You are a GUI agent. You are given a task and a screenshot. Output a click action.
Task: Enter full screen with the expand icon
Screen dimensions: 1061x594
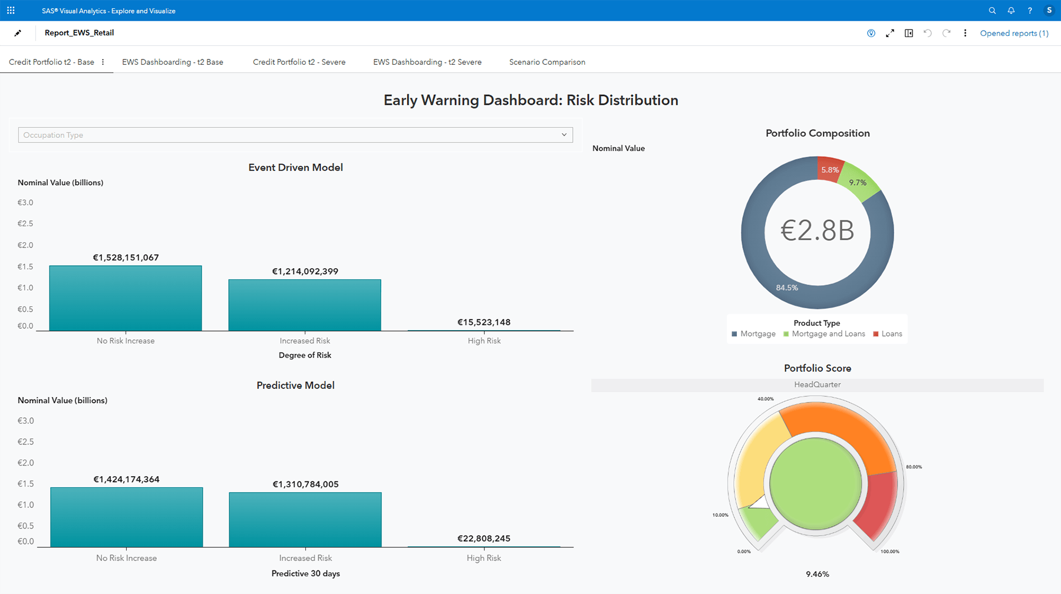coord(890,33)
